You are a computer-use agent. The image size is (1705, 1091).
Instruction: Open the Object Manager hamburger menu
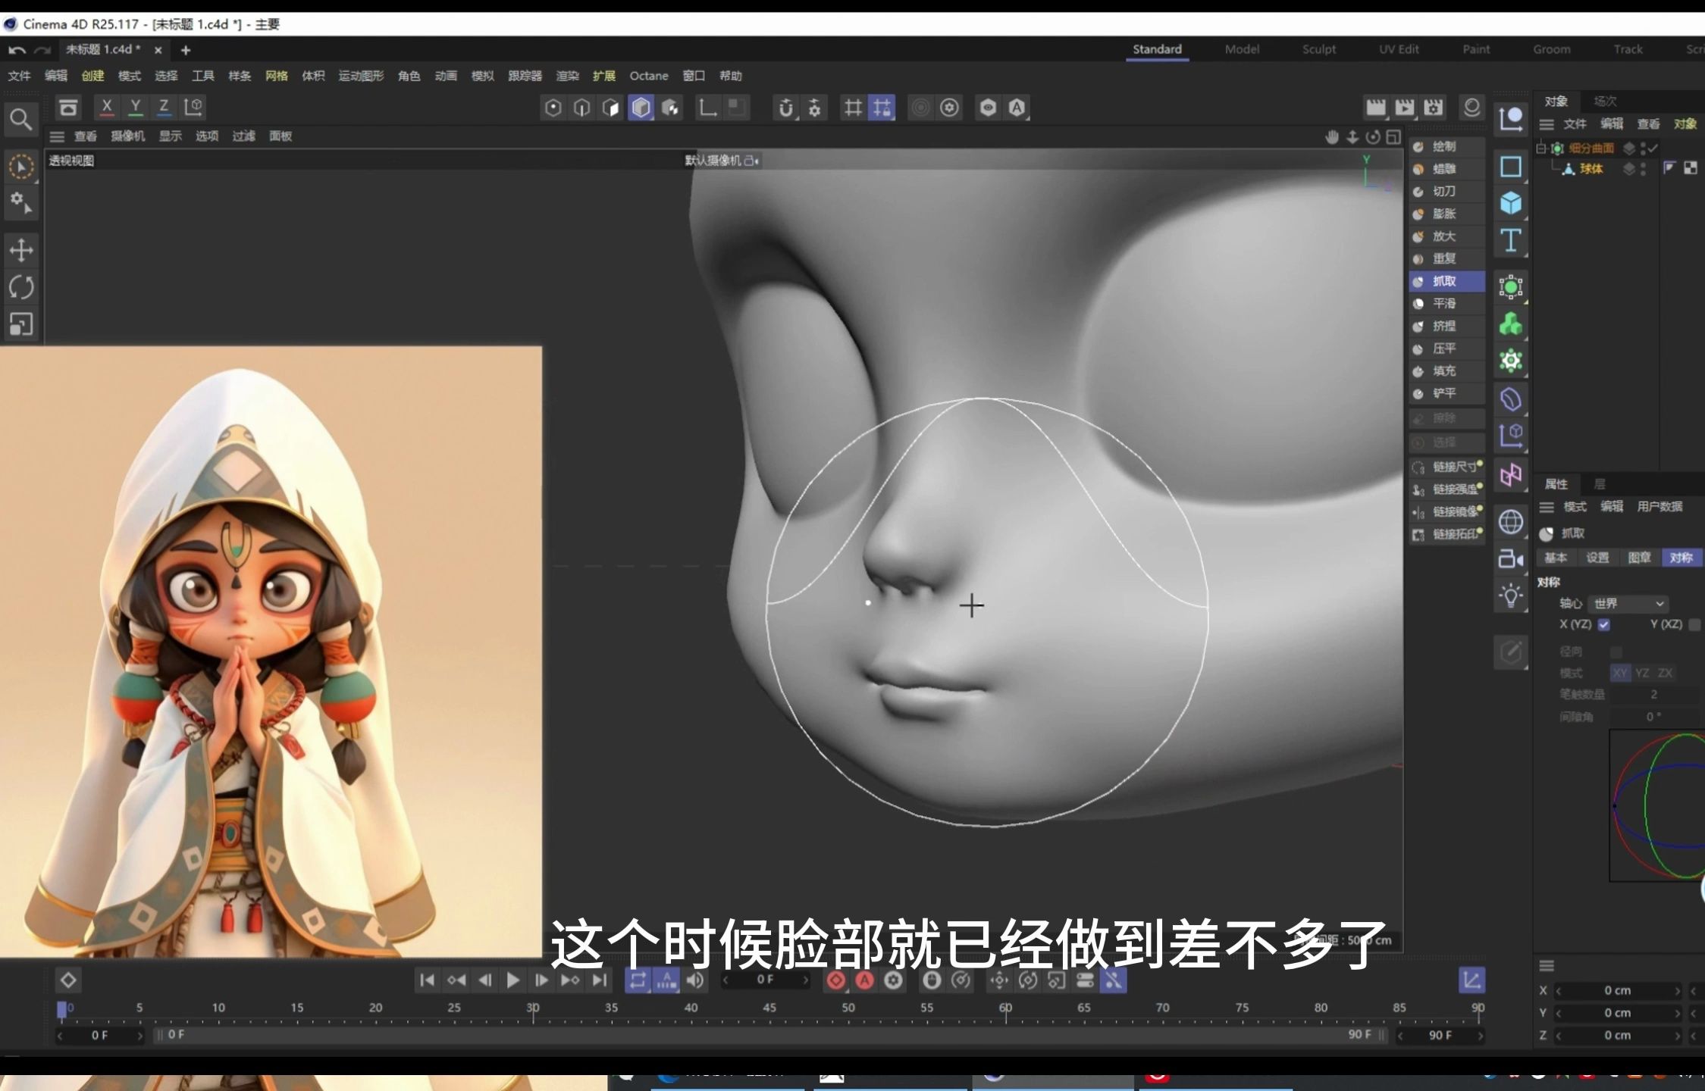(1547, 124)
